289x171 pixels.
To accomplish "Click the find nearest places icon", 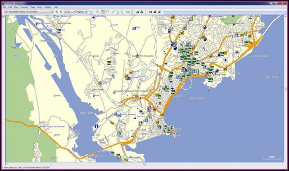I will click(x=155, y=12).
